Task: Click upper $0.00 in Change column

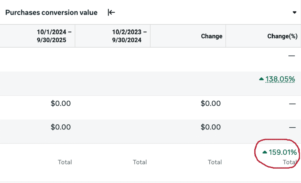Action: pos(210,103)
